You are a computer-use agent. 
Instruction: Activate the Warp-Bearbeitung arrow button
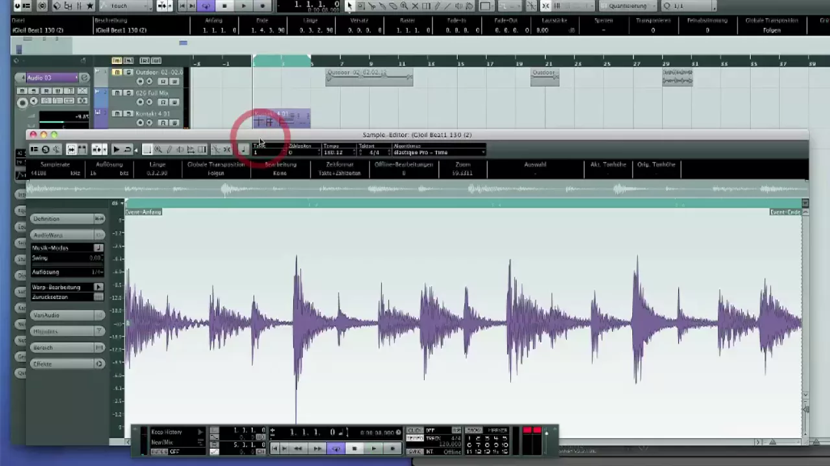click(x=99, y=287)
